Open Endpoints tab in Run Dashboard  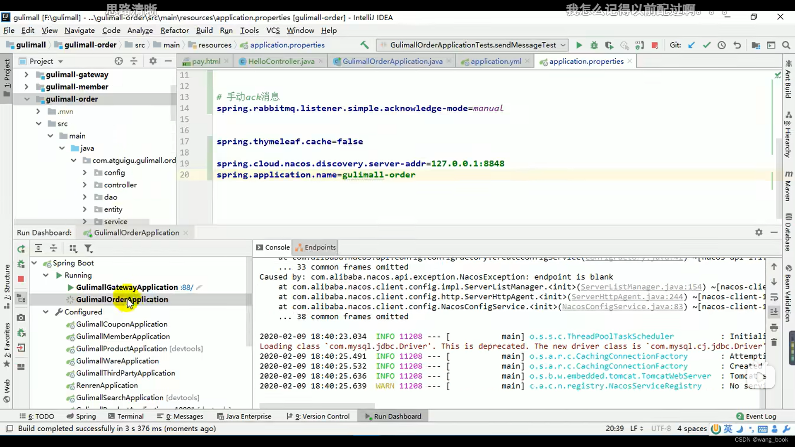[x=316, y=247]
